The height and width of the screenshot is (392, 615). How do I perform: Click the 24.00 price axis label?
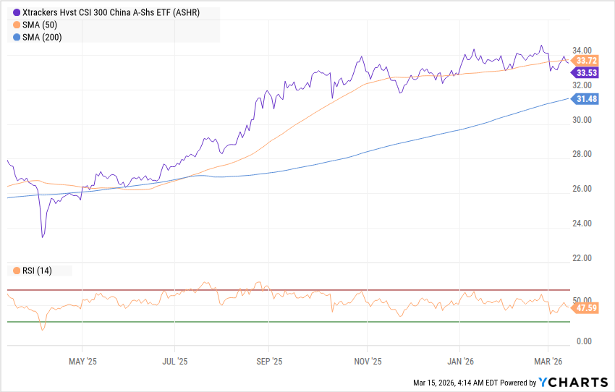coord(582,223)
